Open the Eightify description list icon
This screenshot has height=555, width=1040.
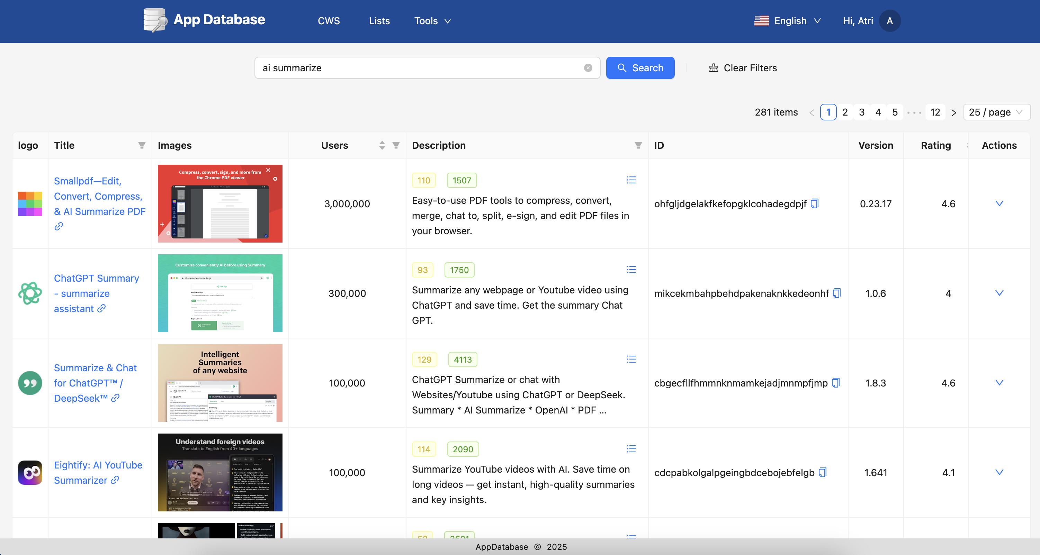pyautogui.click(x=631, y=449)
